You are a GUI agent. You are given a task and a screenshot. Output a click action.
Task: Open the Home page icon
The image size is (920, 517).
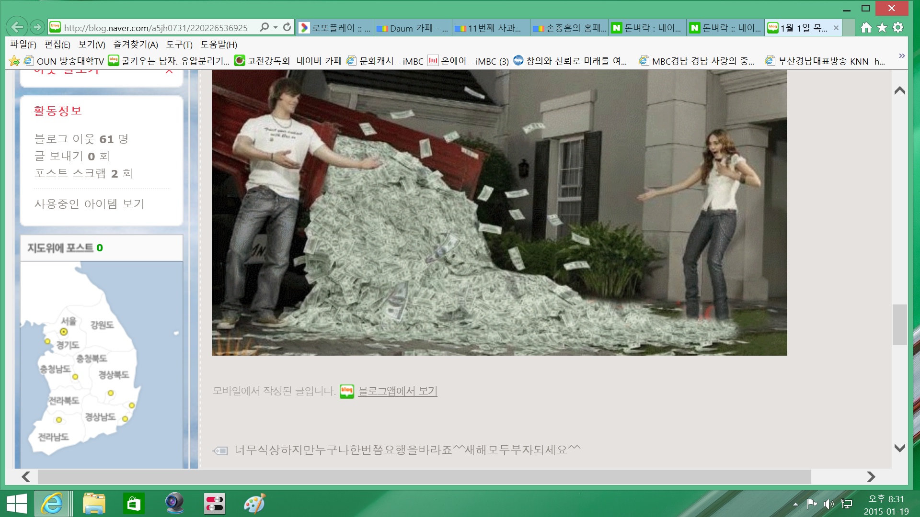click(x=866, y=28)
